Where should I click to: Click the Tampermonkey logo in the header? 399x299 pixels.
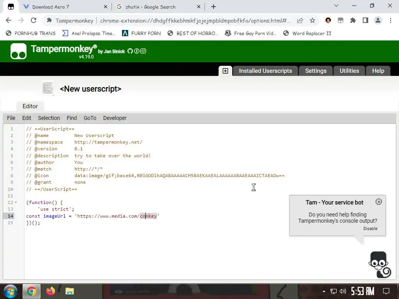[x=18, y=51]
